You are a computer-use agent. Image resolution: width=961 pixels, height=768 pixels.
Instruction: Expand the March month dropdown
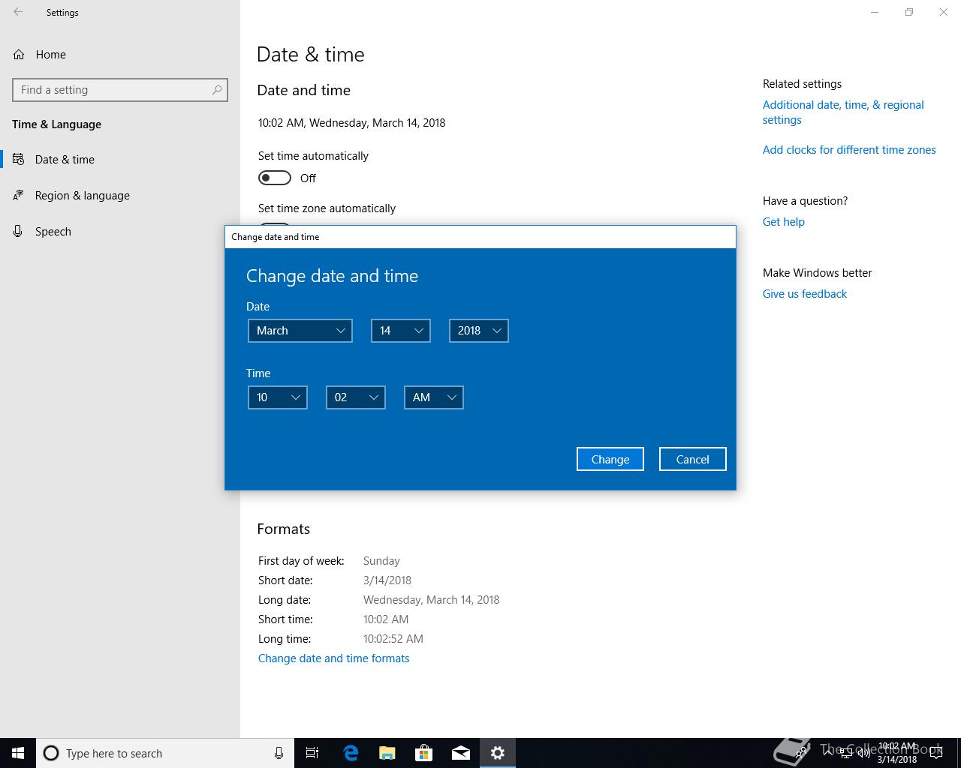(x=300, y=331)
